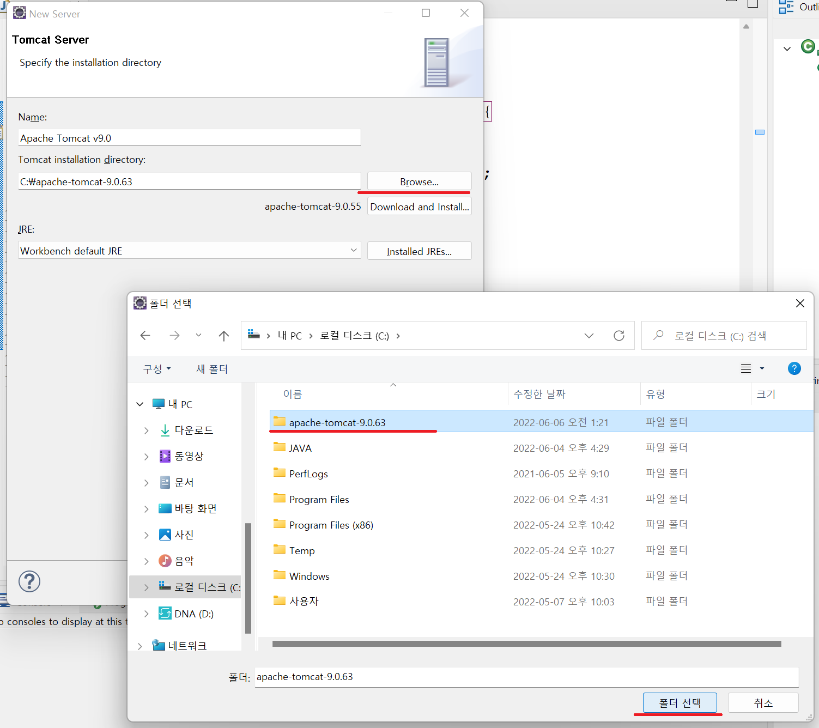Confirm with 폴더 선택 button
Image resolution: width=819 pixels, height=728 pixels.
pos(680,703)
